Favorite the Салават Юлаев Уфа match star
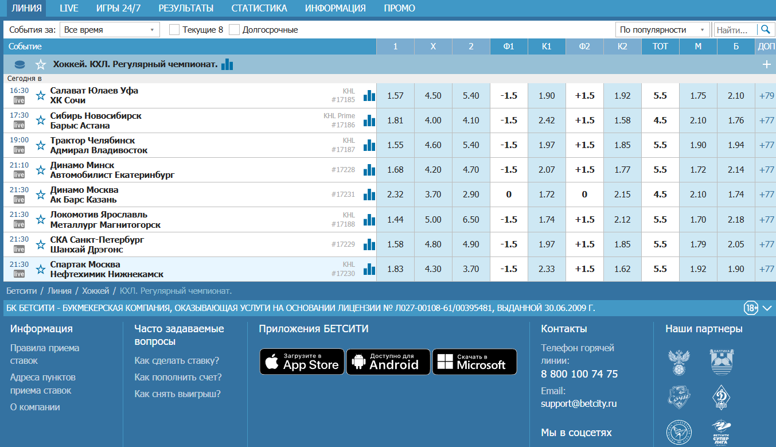This screenshot has height=447, width=776. click(40, 96)
